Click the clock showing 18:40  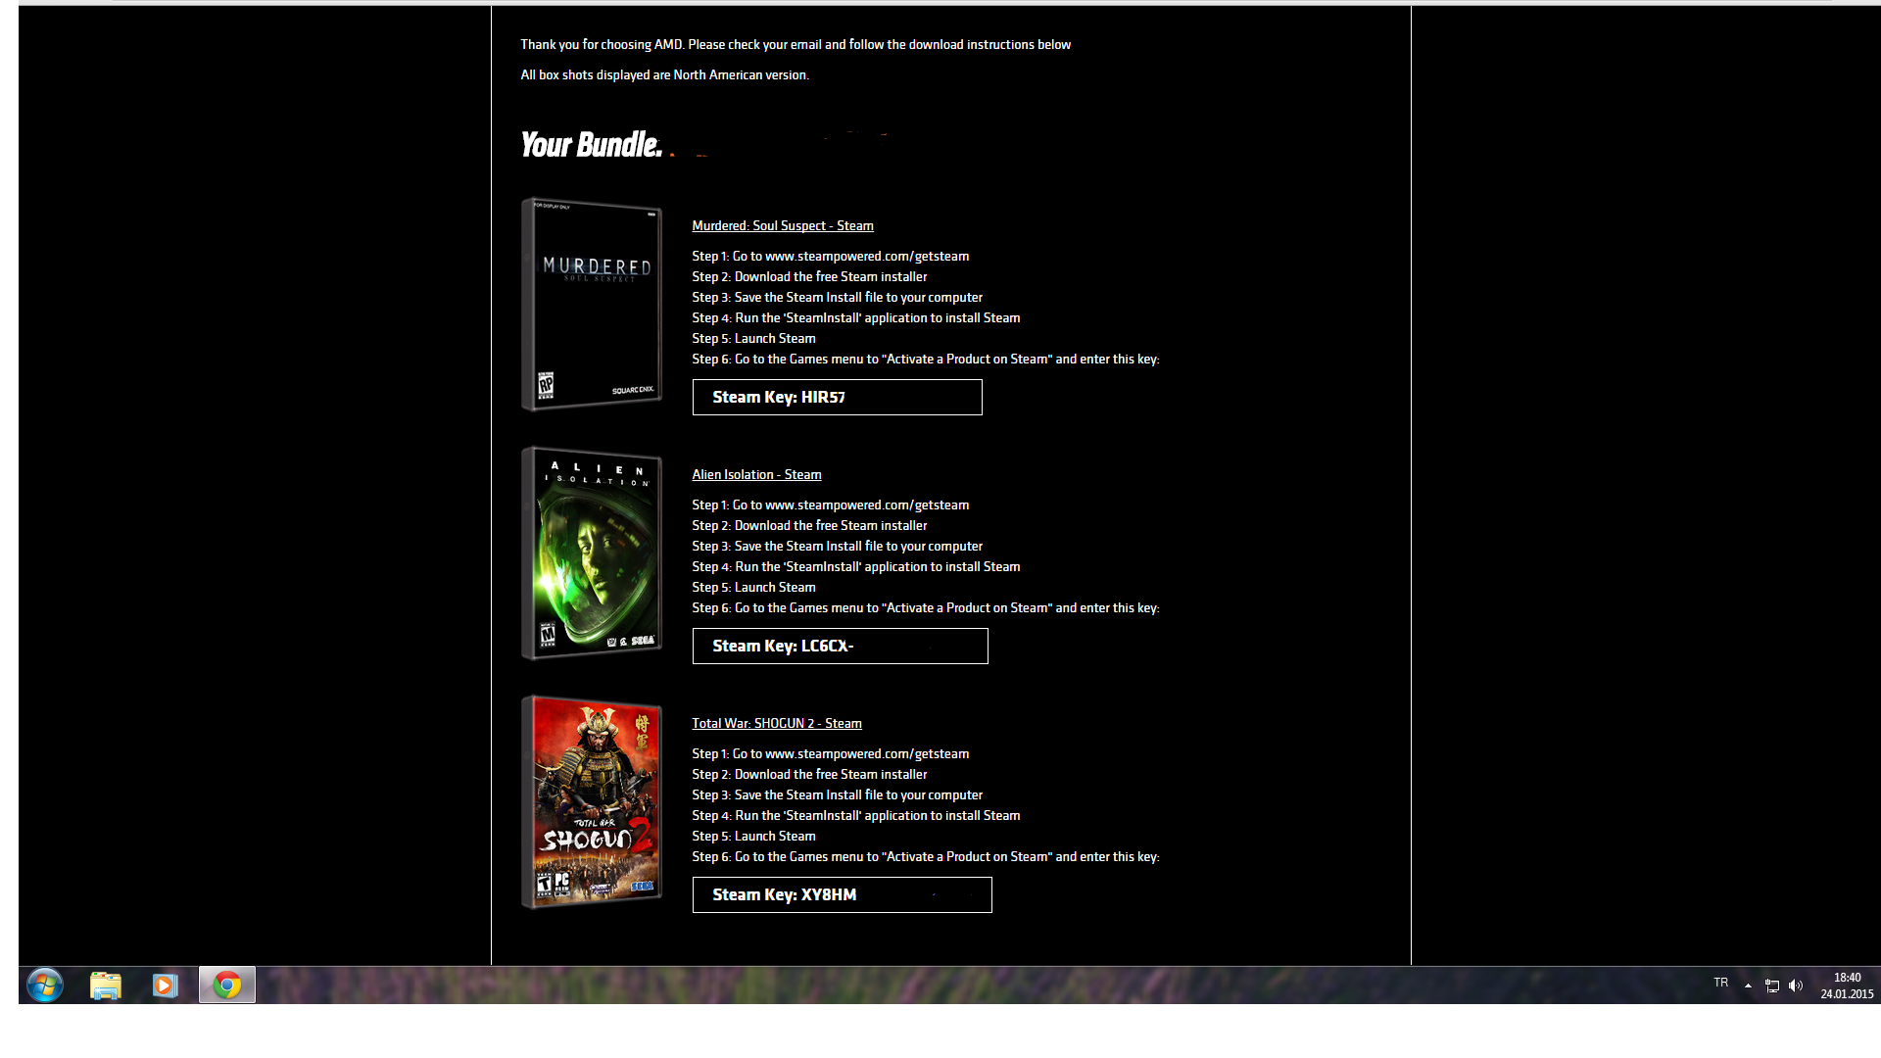(1847, 978)
